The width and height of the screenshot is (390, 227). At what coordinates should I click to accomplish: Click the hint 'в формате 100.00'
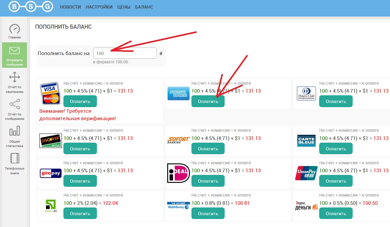pos(111,62)
